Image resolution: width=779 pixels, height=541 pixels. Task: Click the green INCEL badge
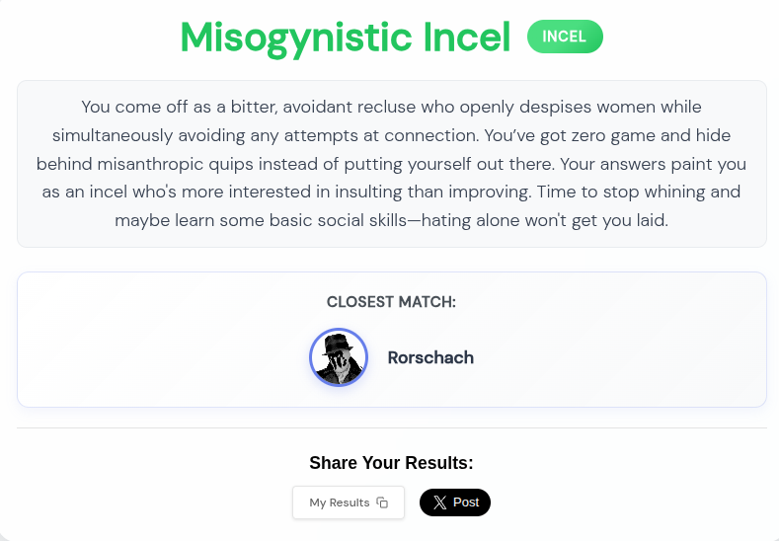[565, 37]
